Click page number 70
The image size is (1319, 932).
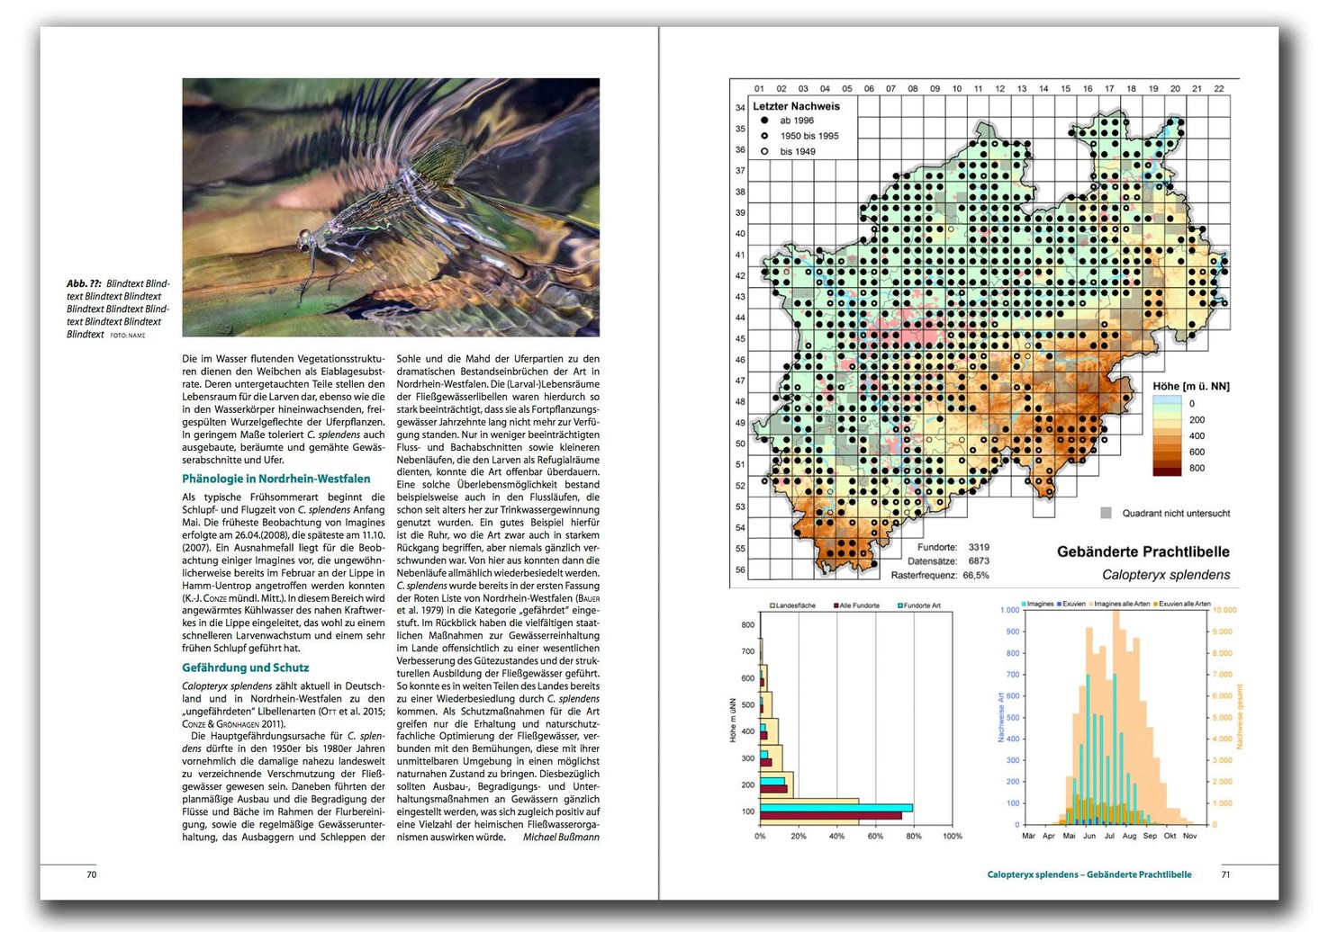tap(91, 874)
